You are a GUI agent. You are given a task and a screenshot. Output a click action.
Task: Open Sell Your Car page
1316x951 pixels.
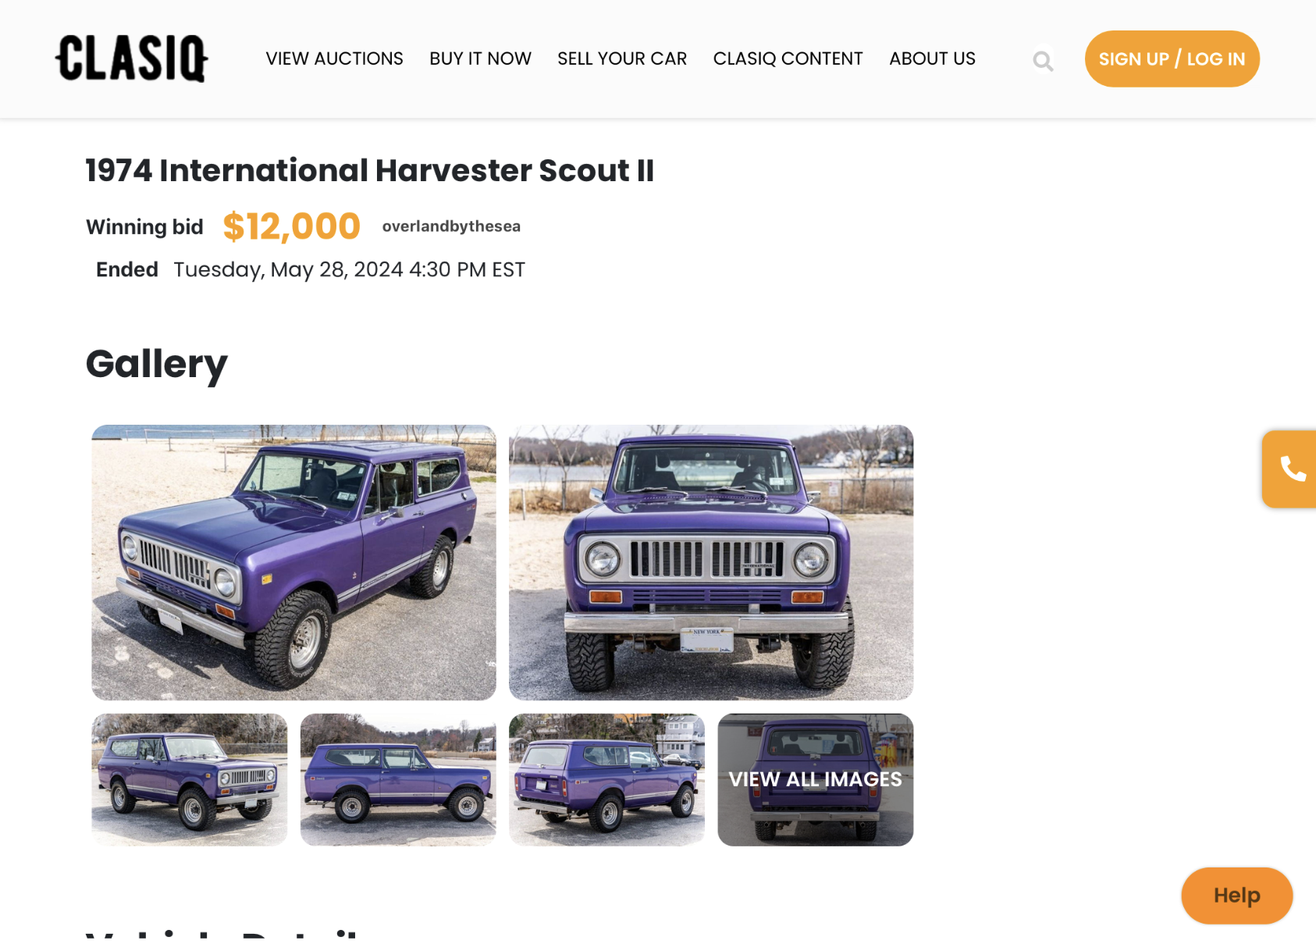[x=622, y=59]
